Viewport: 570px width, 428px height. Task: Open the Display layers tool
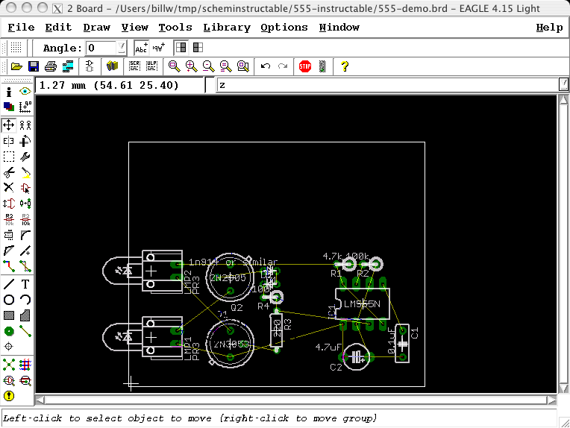9,107
